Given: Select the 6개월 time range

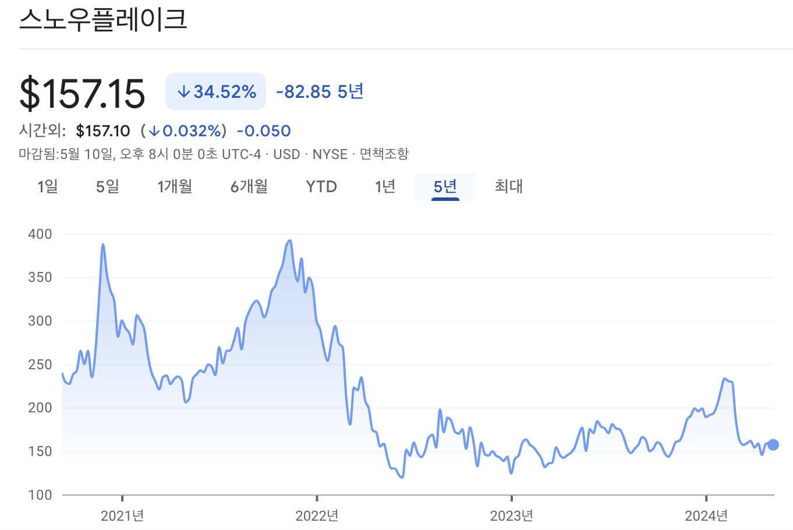Looking at the screenshot, I should click(249, 186).
